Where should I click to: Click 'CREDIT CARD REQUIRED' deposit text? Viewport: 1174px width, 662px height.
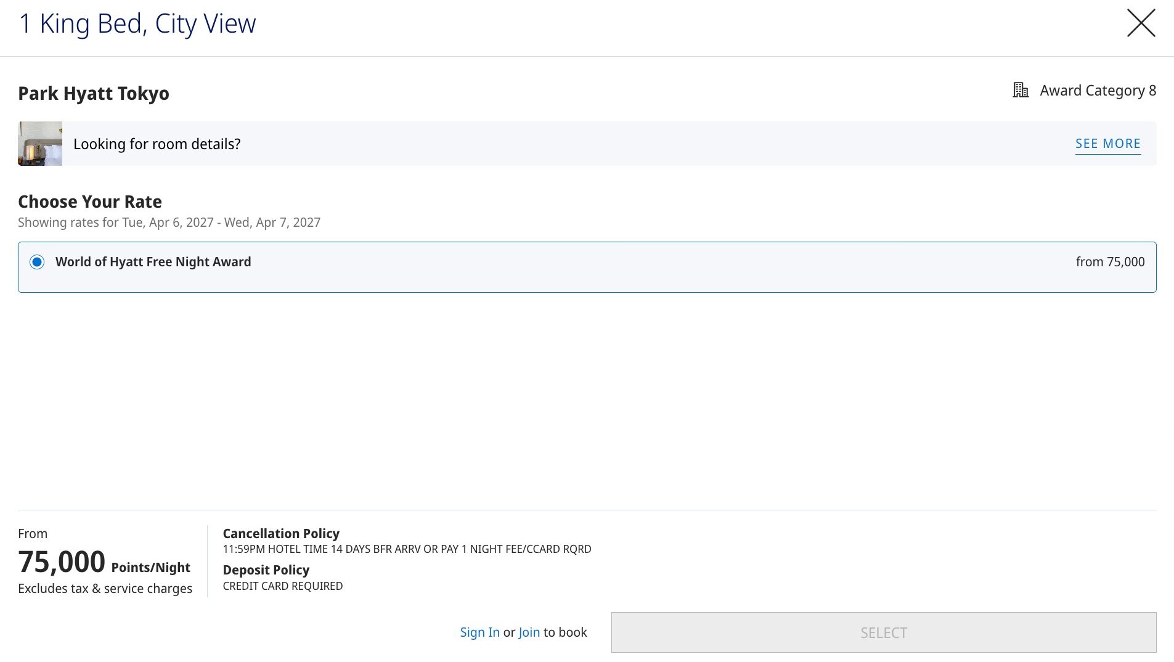[283, 586]
